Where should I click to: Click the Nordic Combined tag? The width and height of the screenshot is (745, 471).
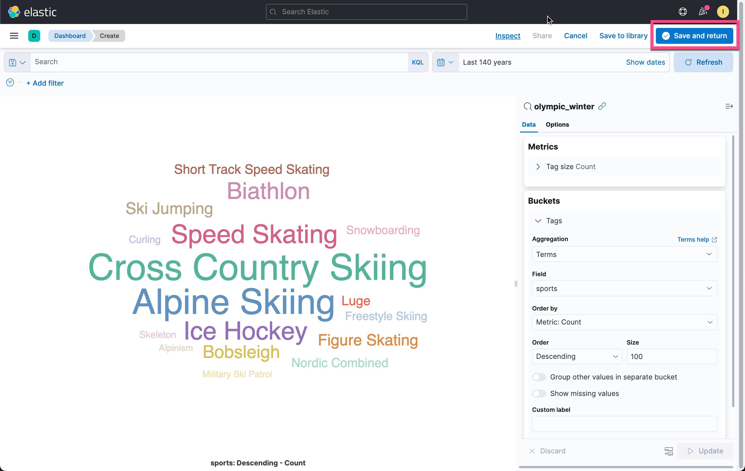pyautogui.click(x=340, y=363)
